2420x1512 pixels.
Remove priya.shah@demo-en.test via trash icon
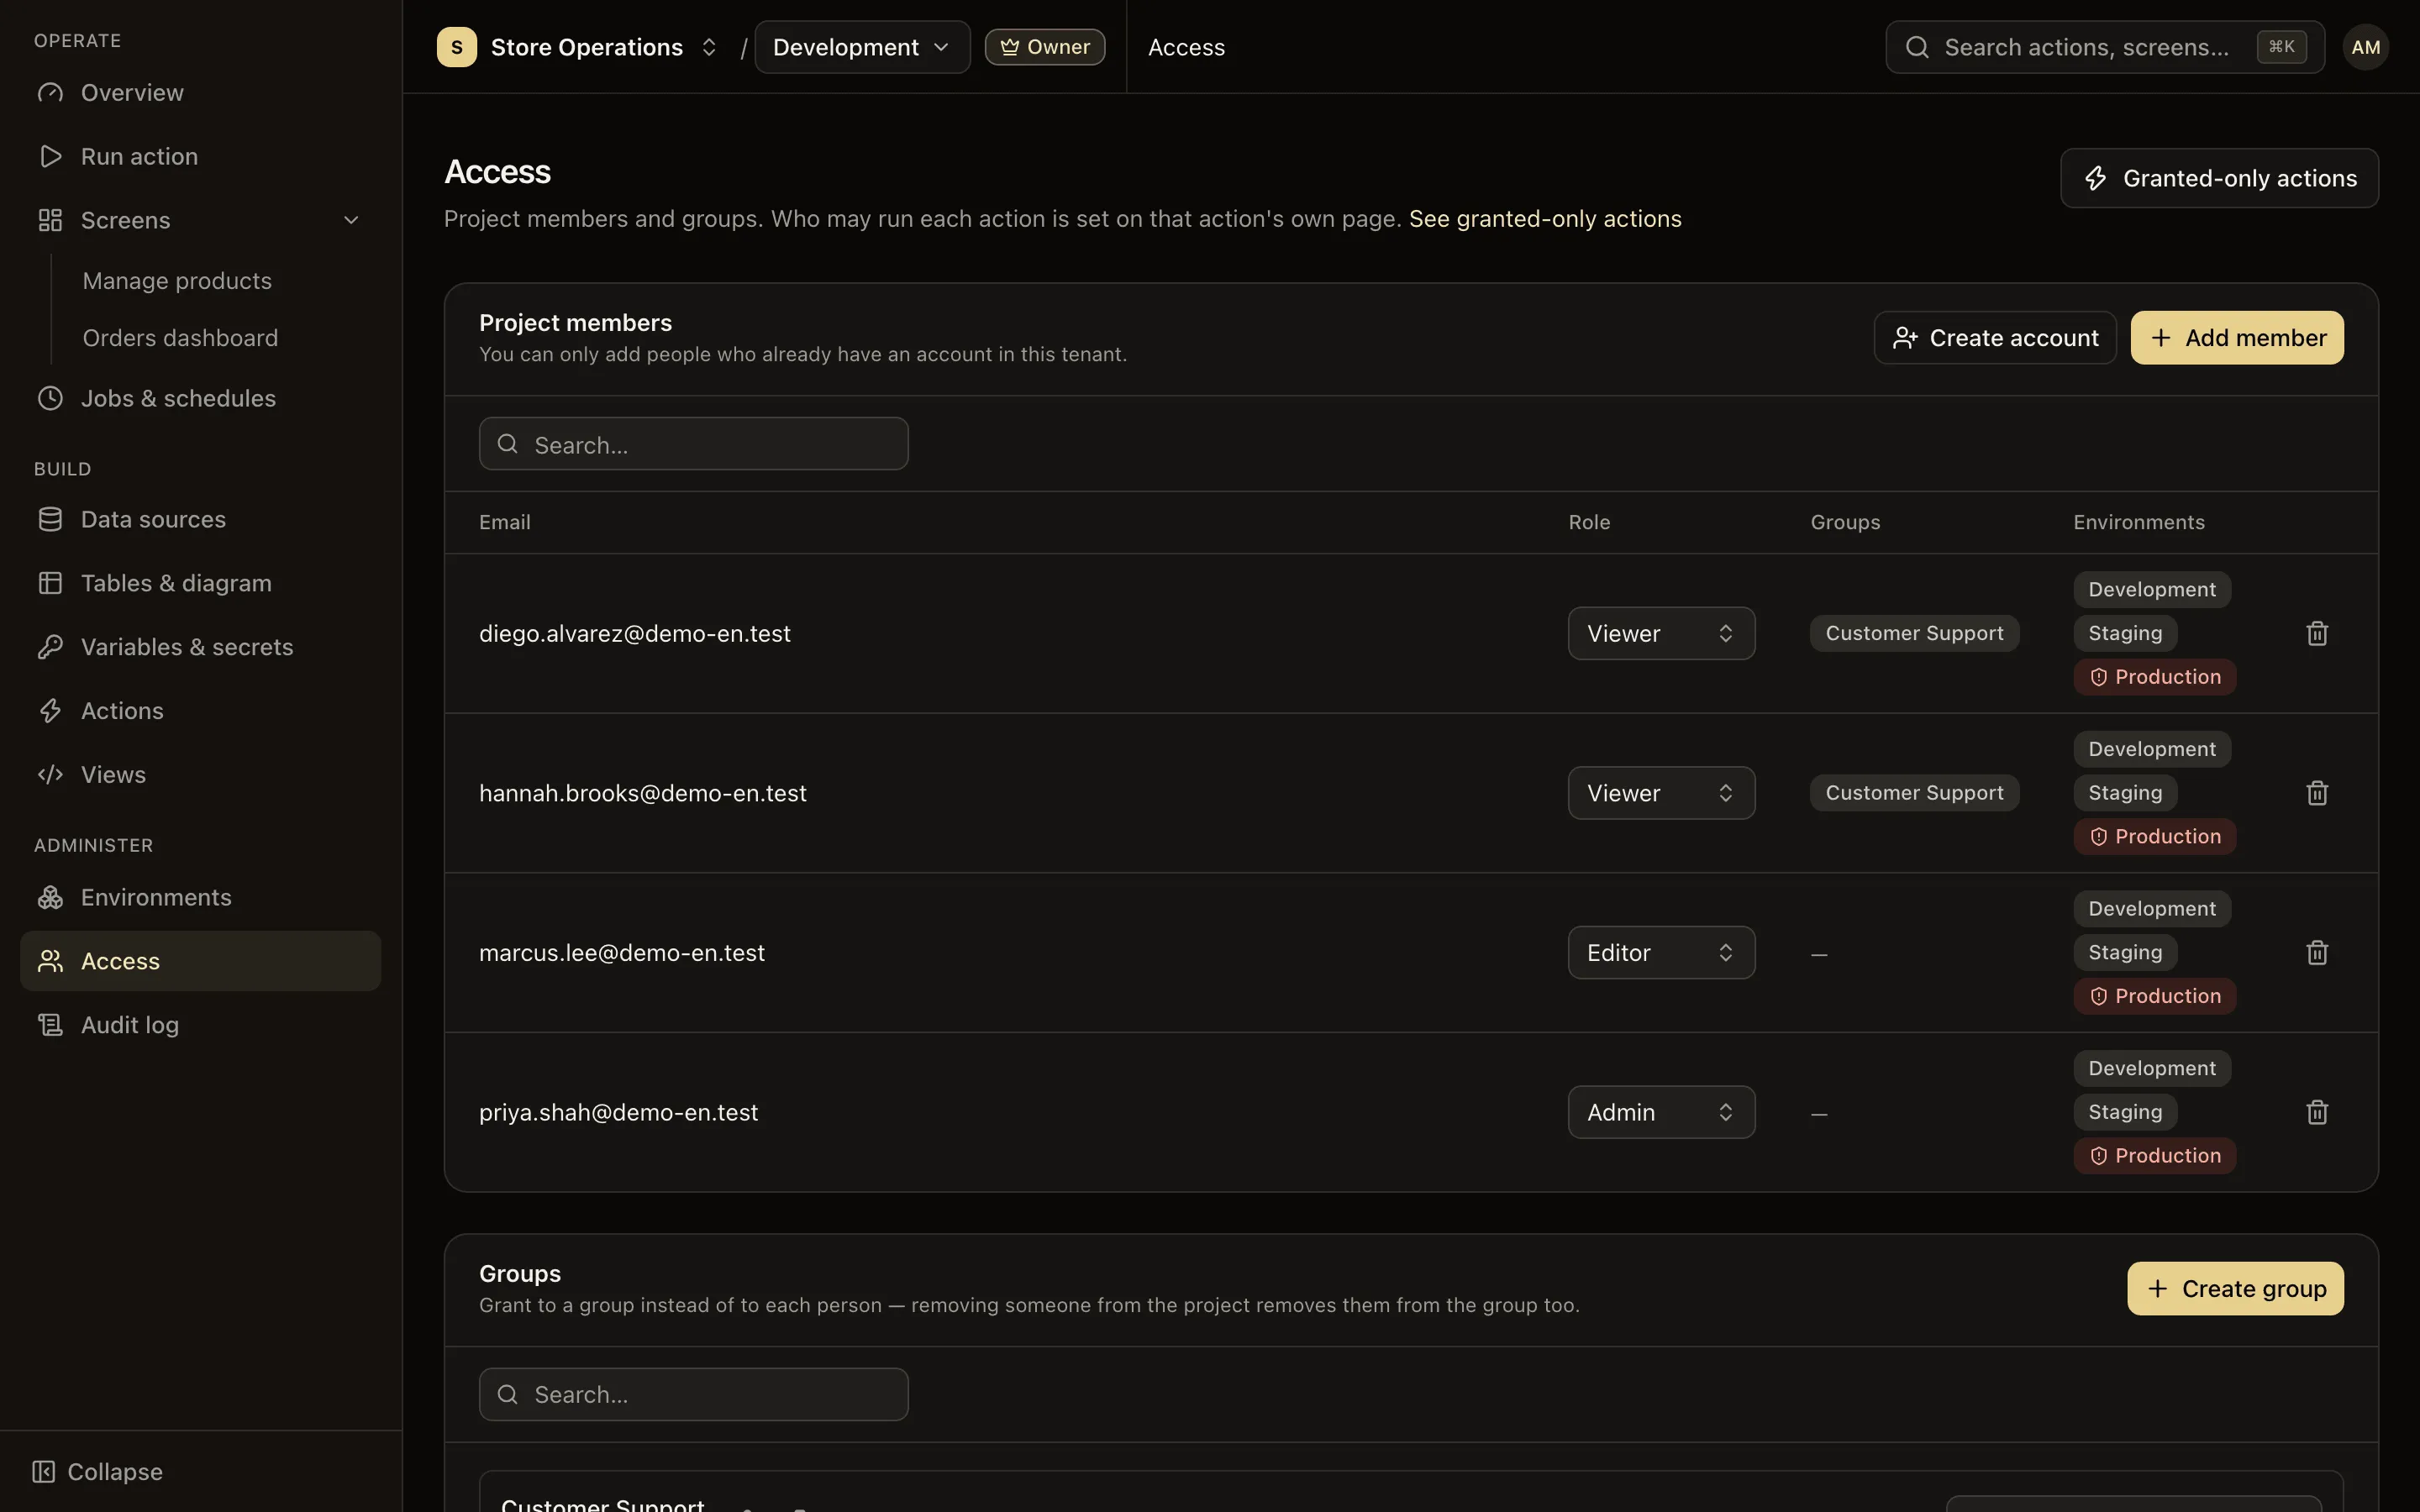point(2317,1112)
